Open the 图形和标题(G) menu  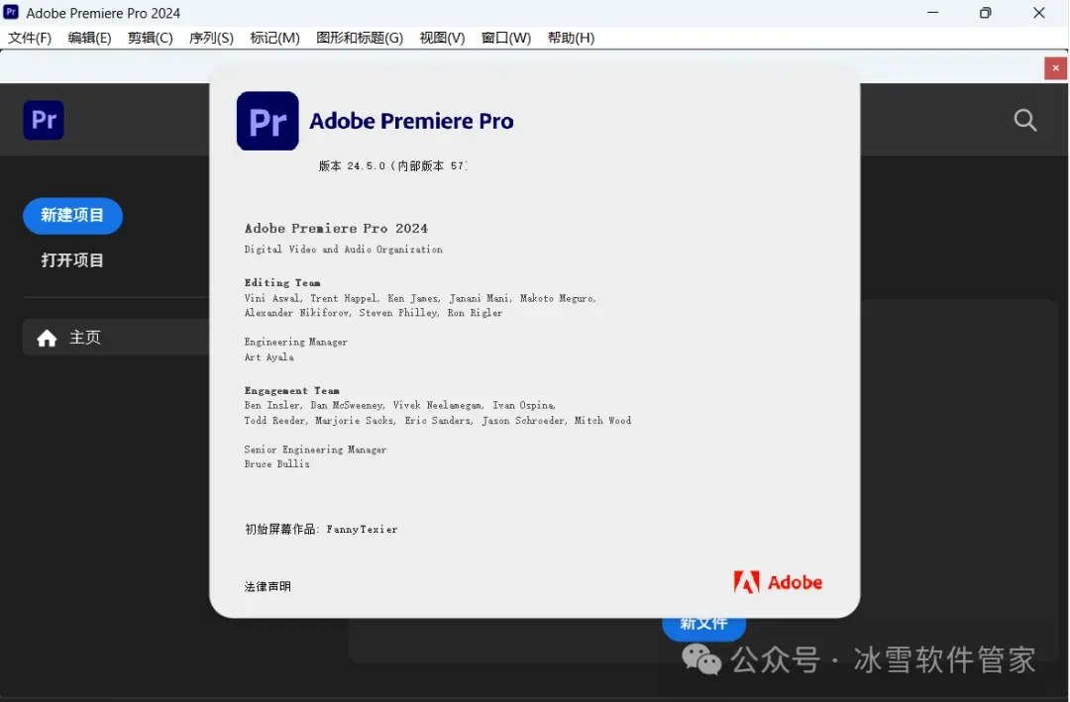pyautogui.click(x=360, y=38)
